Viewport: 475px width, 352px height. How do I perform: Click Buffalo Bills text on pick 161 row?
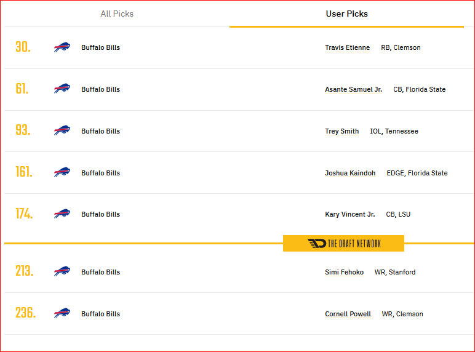[x=100, y=173]
